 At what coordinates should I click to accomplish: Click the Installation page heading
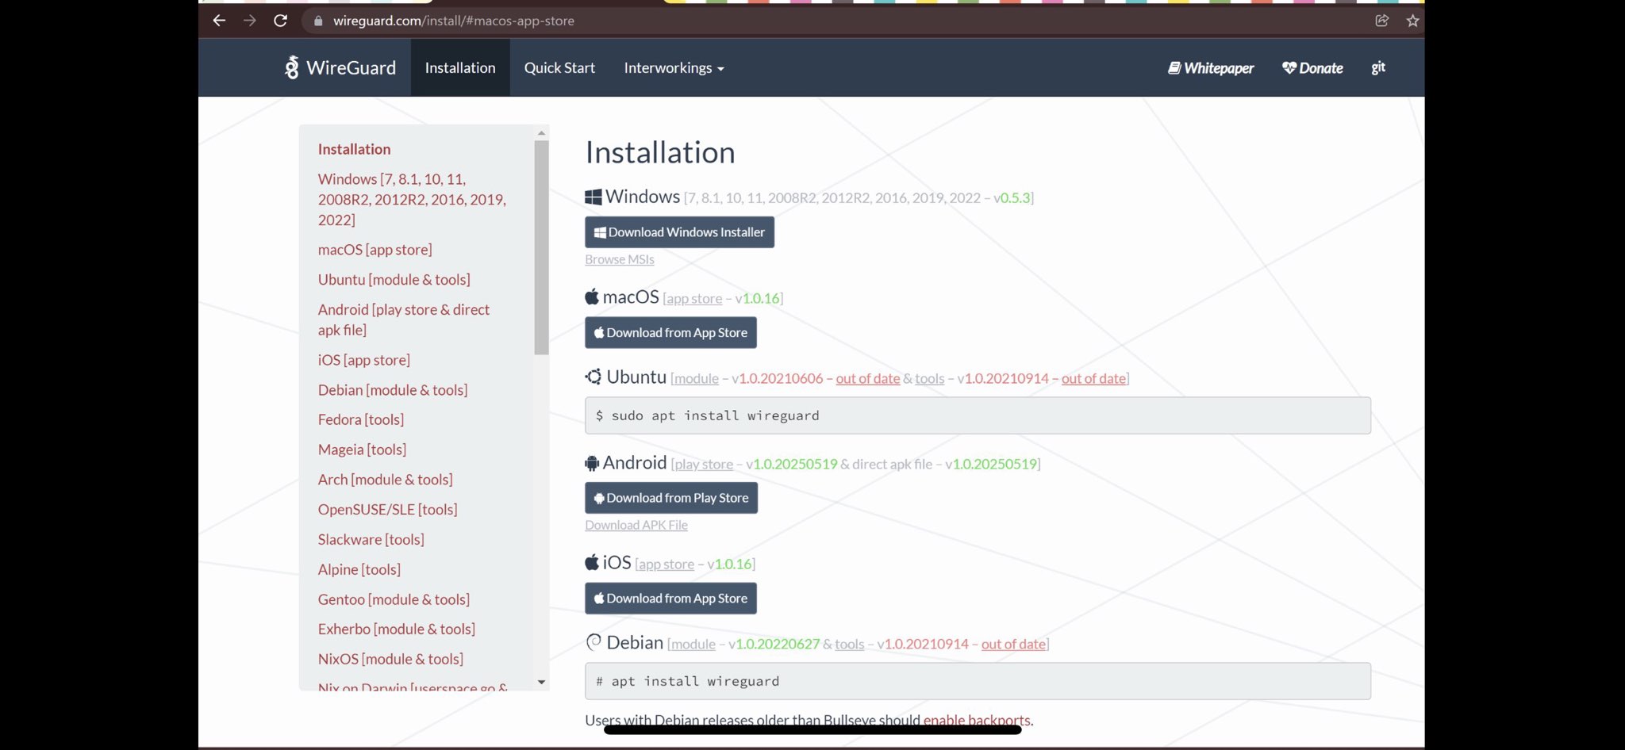pyautogui.click(x=660, y=152)
